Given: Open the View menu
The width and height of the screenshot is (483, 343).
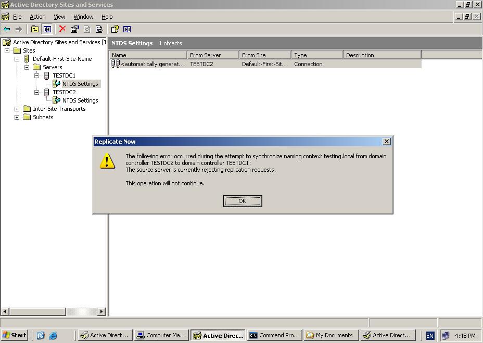Looking at the screenshot, I should tap(59, 17).
